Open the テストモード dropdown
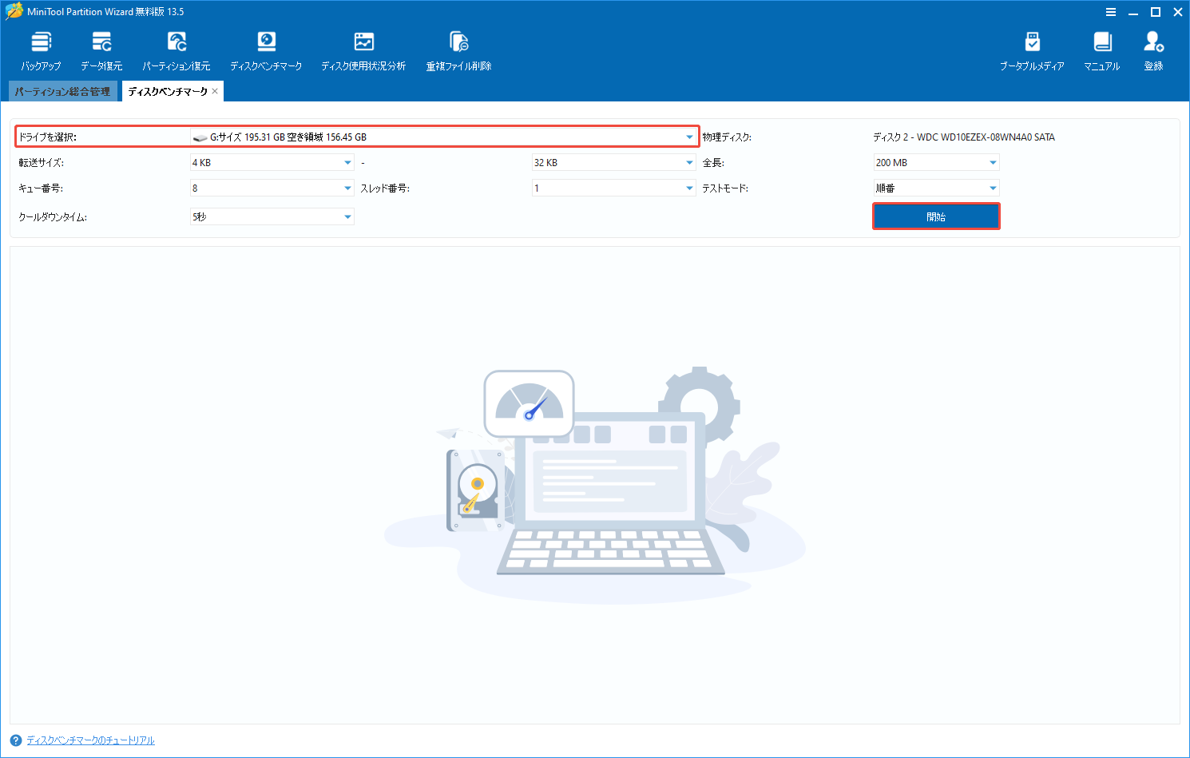 coord(993,188)
